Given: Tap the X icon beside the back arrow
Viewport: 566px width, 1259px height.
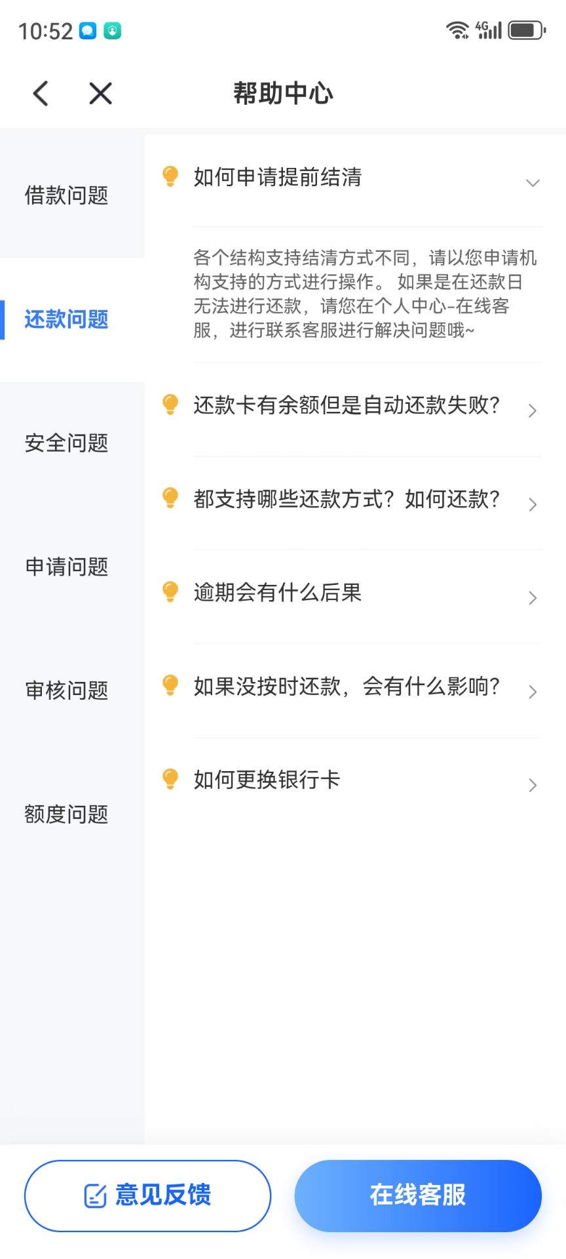Looking at the screenshot, I should click(100, 93).
